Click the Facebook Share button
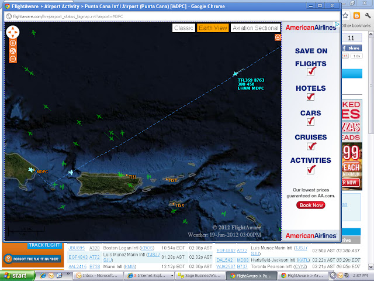The height and width of the screenshot is (281, 374). (x=352, y=48)
